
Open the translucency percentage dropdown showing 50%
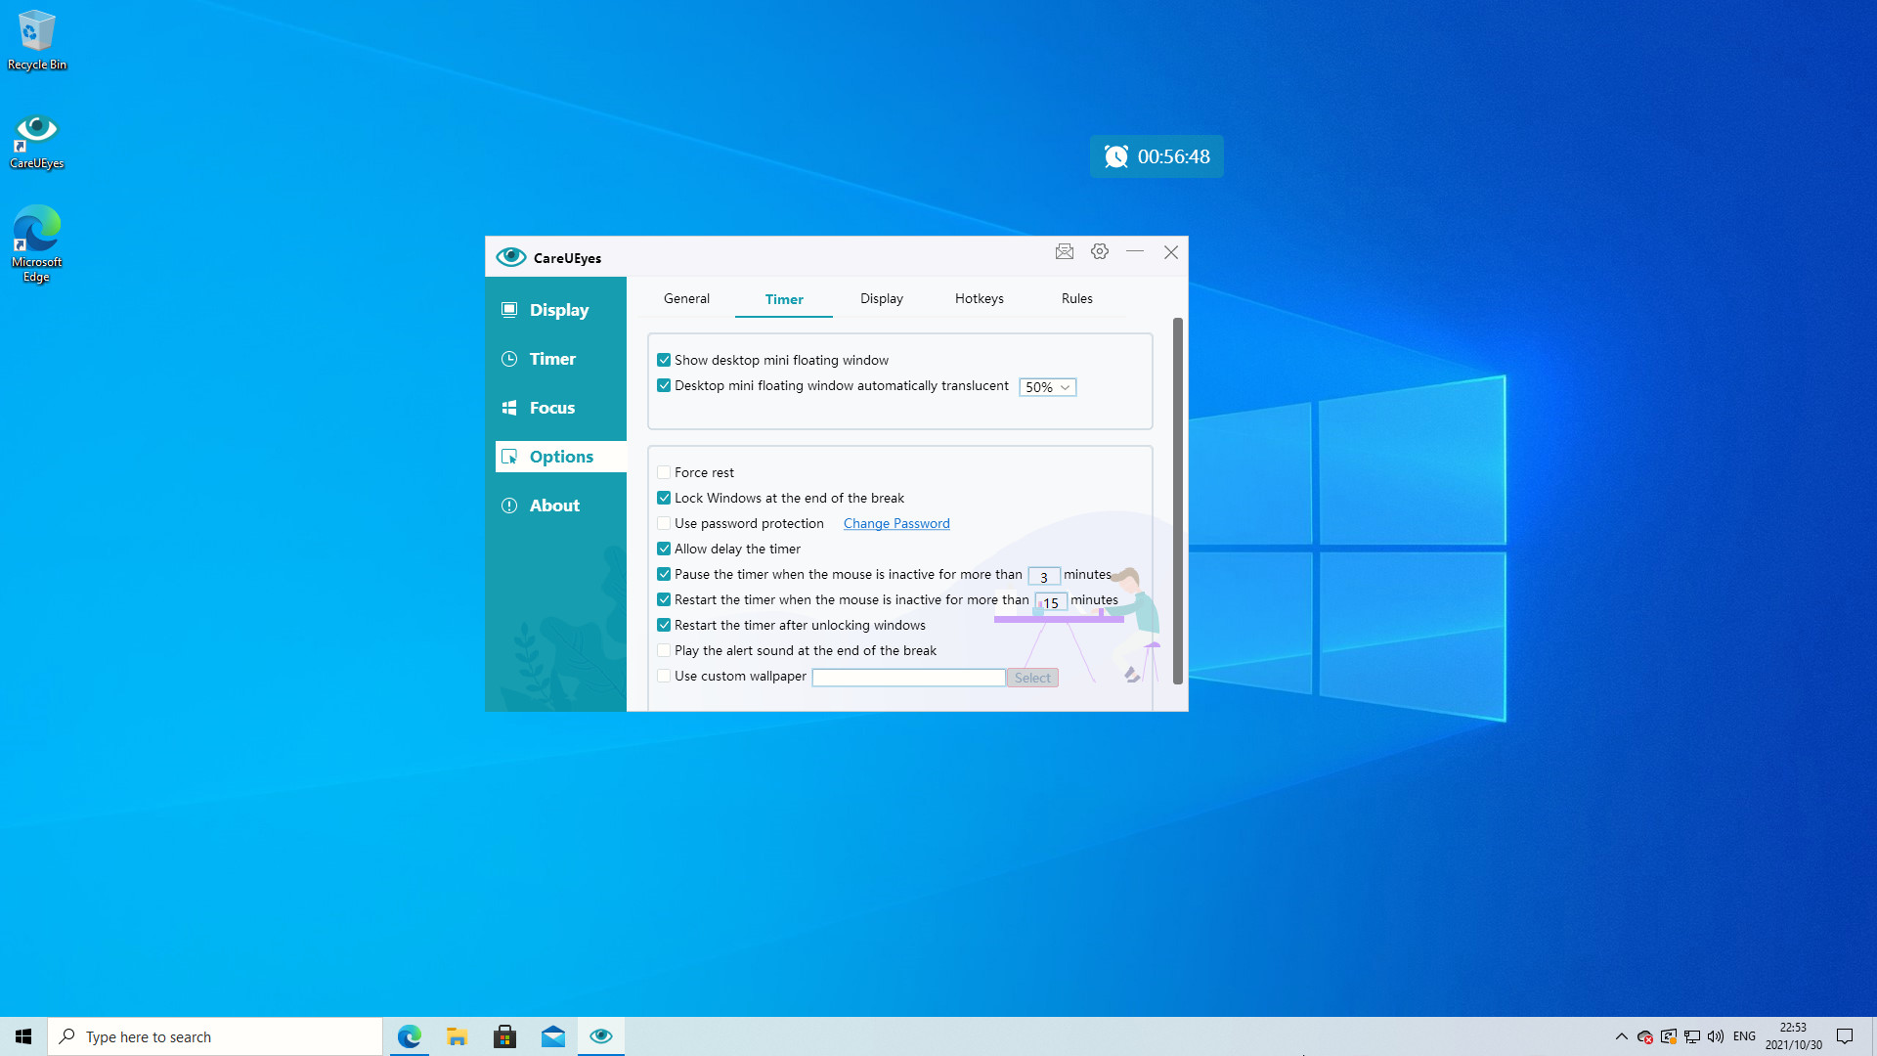click(x=1046, y=387)
